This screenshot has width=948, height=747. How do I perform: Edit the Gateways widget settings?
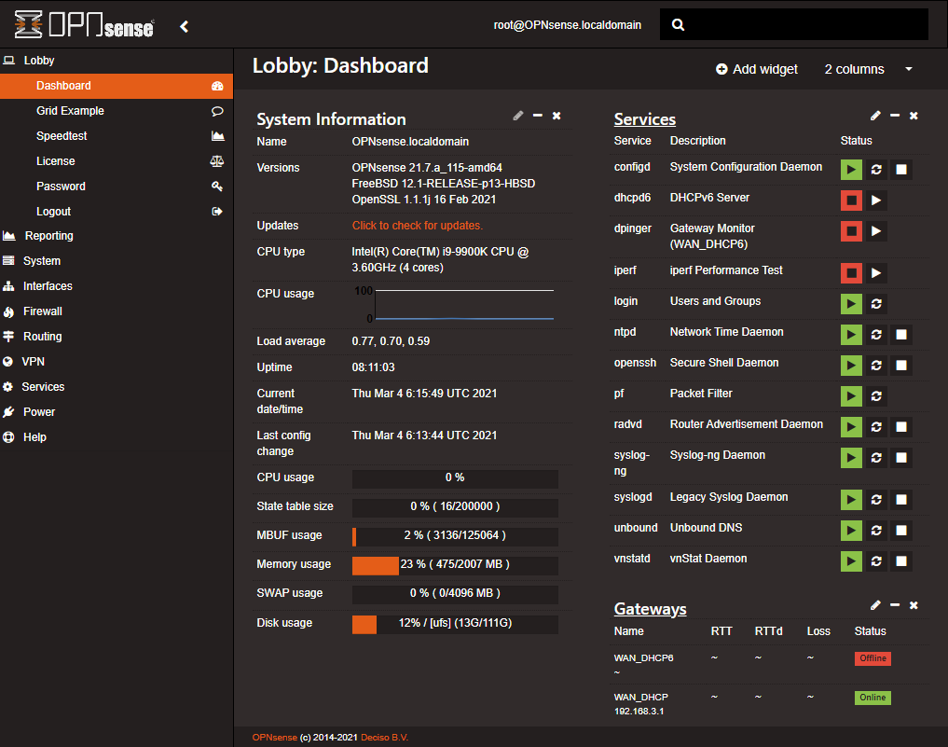pyautogui.click(x=875, y=605)
